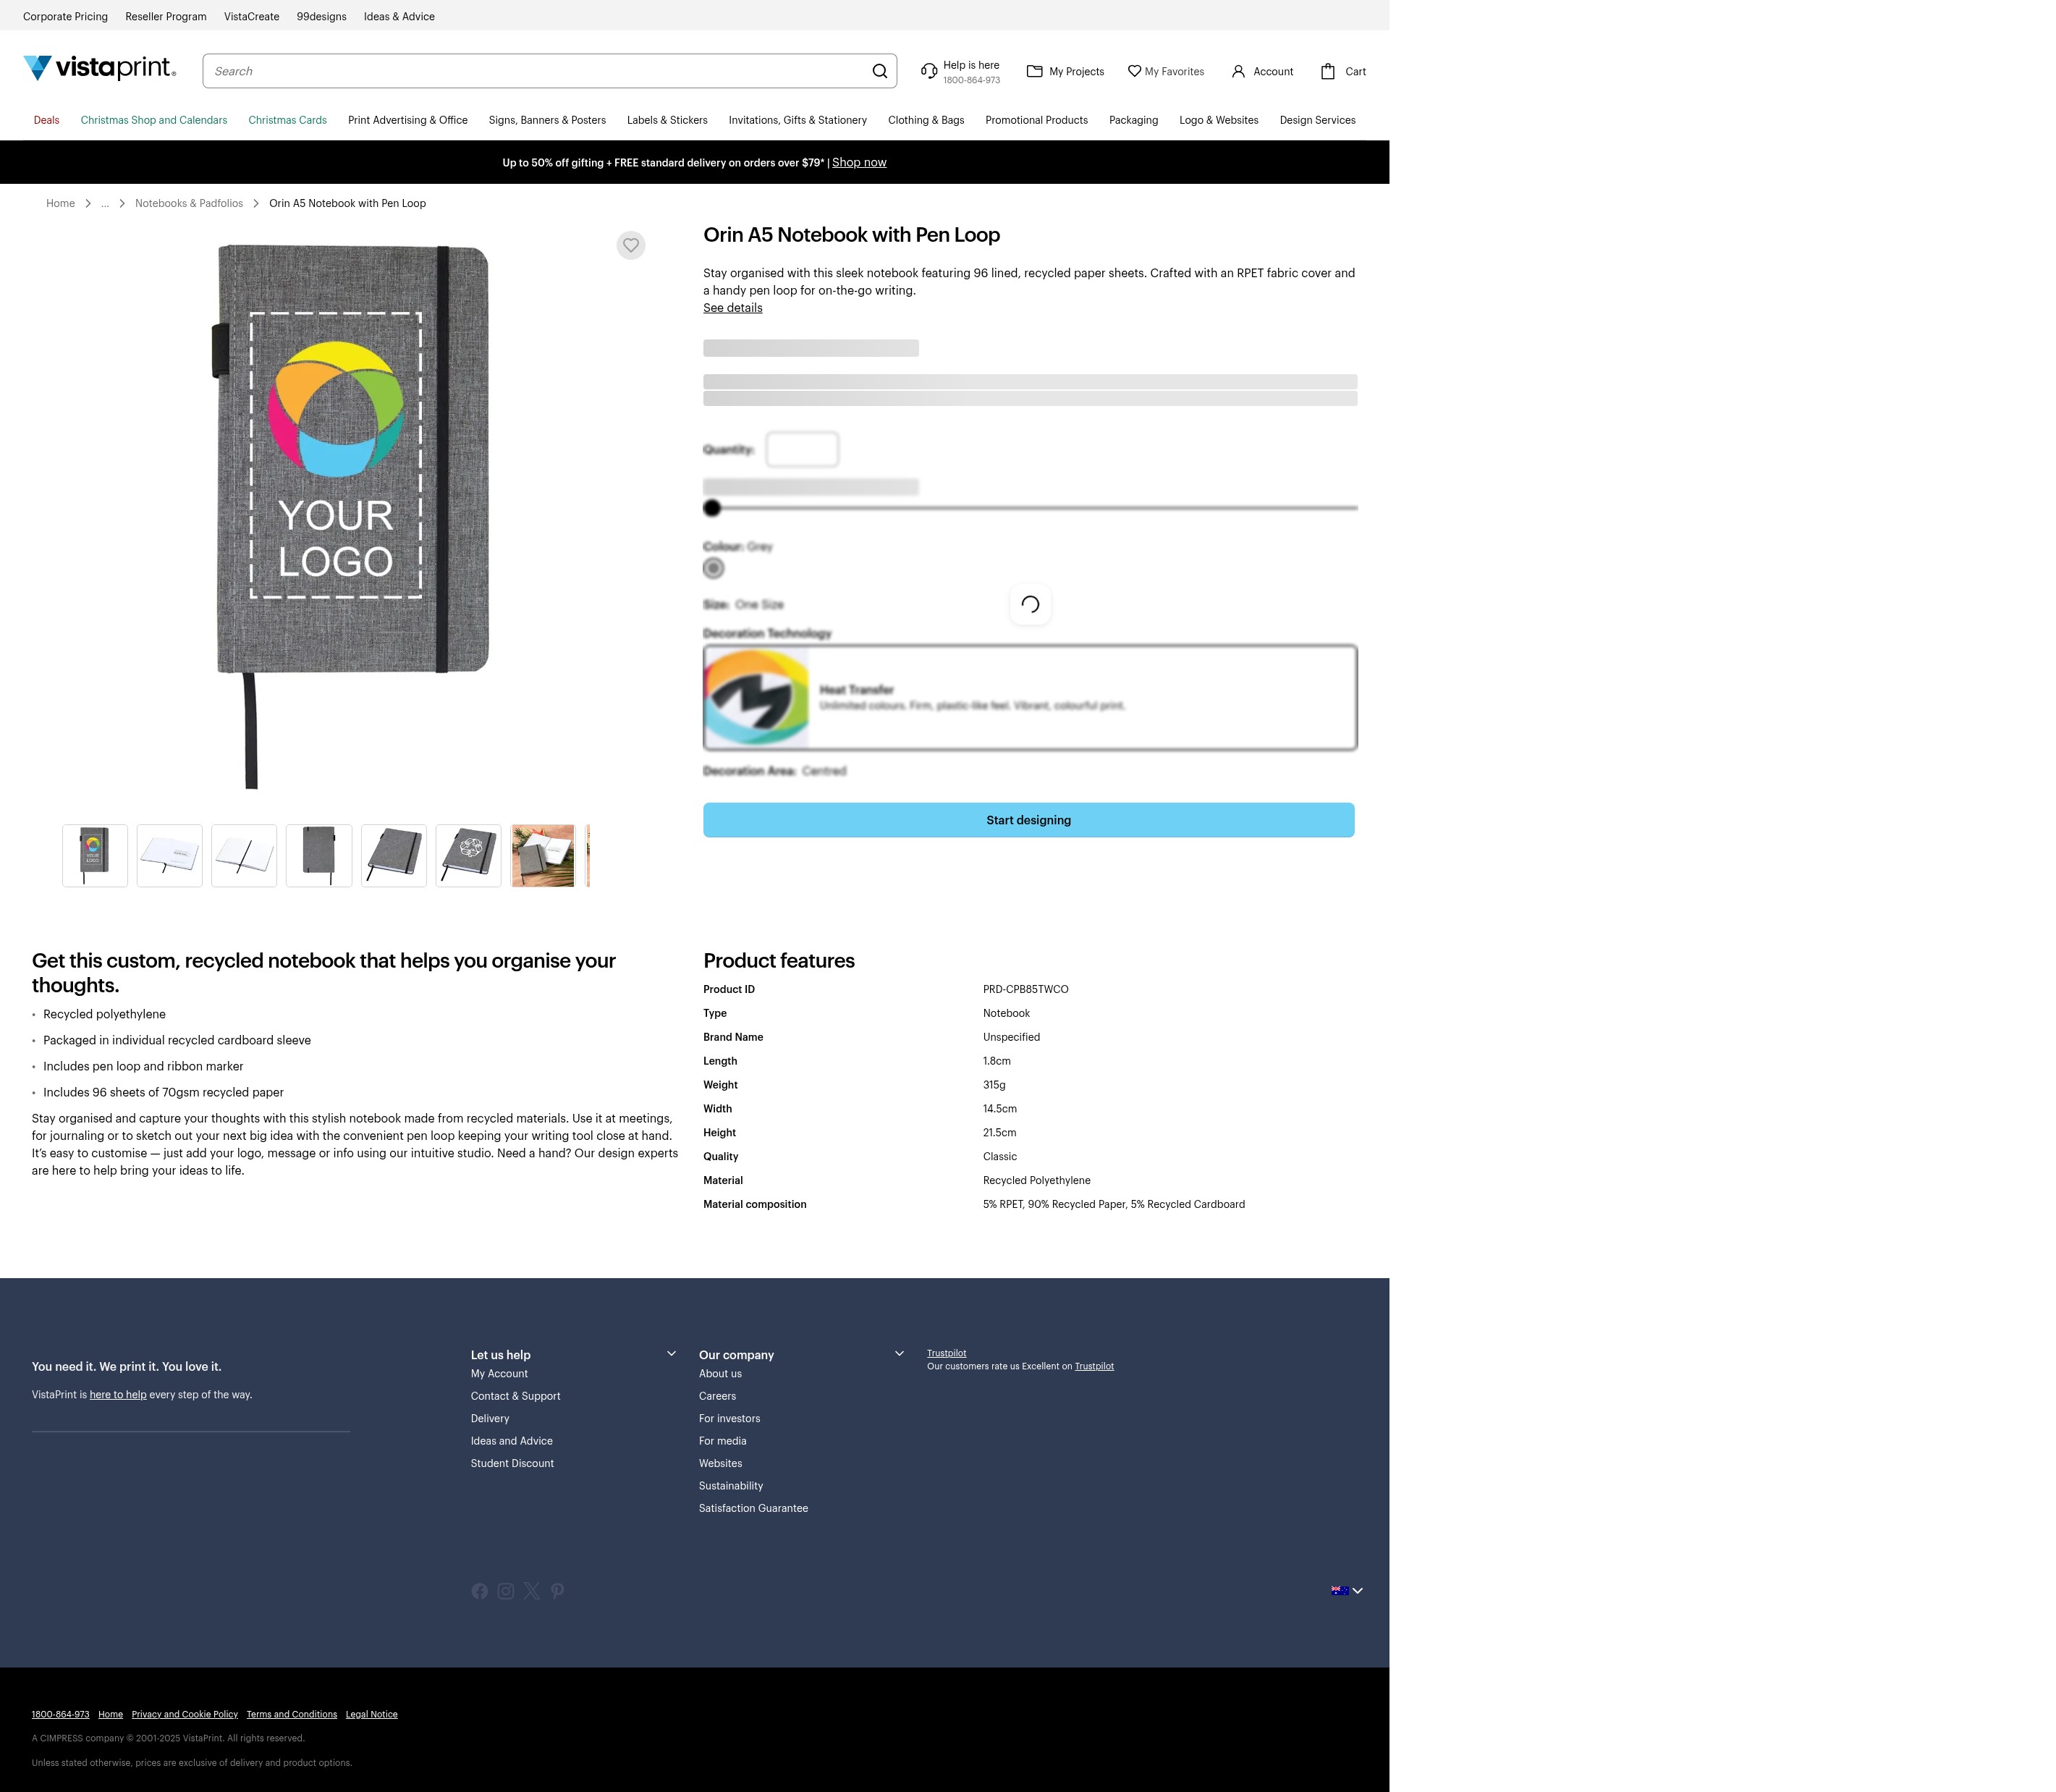Select the lifestyle photo thumbnail
Image resolution: width=2056 pixels, height=1792 pixels.
coord(543,856)
